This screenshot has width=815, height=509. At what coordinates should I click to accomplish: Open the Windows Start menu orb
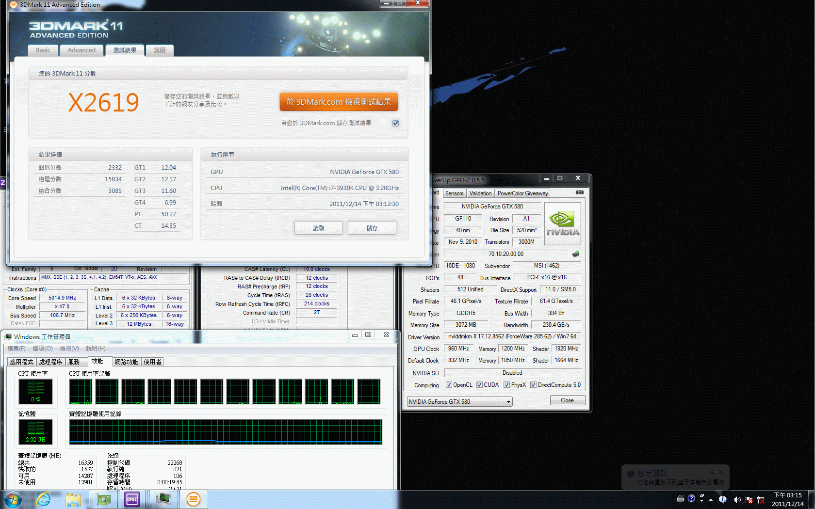coord(13,499)
